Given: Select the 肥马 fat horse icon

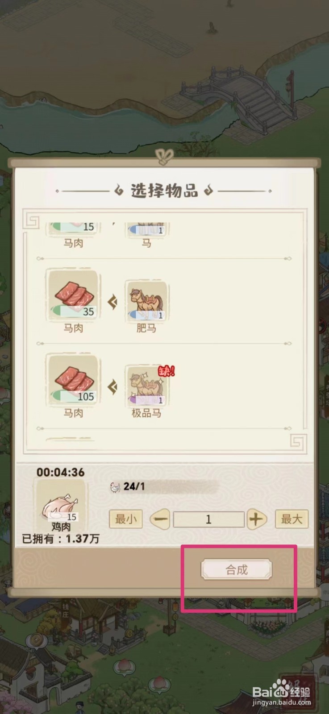Looking at the screenshot, I should [x=146, y=301].
